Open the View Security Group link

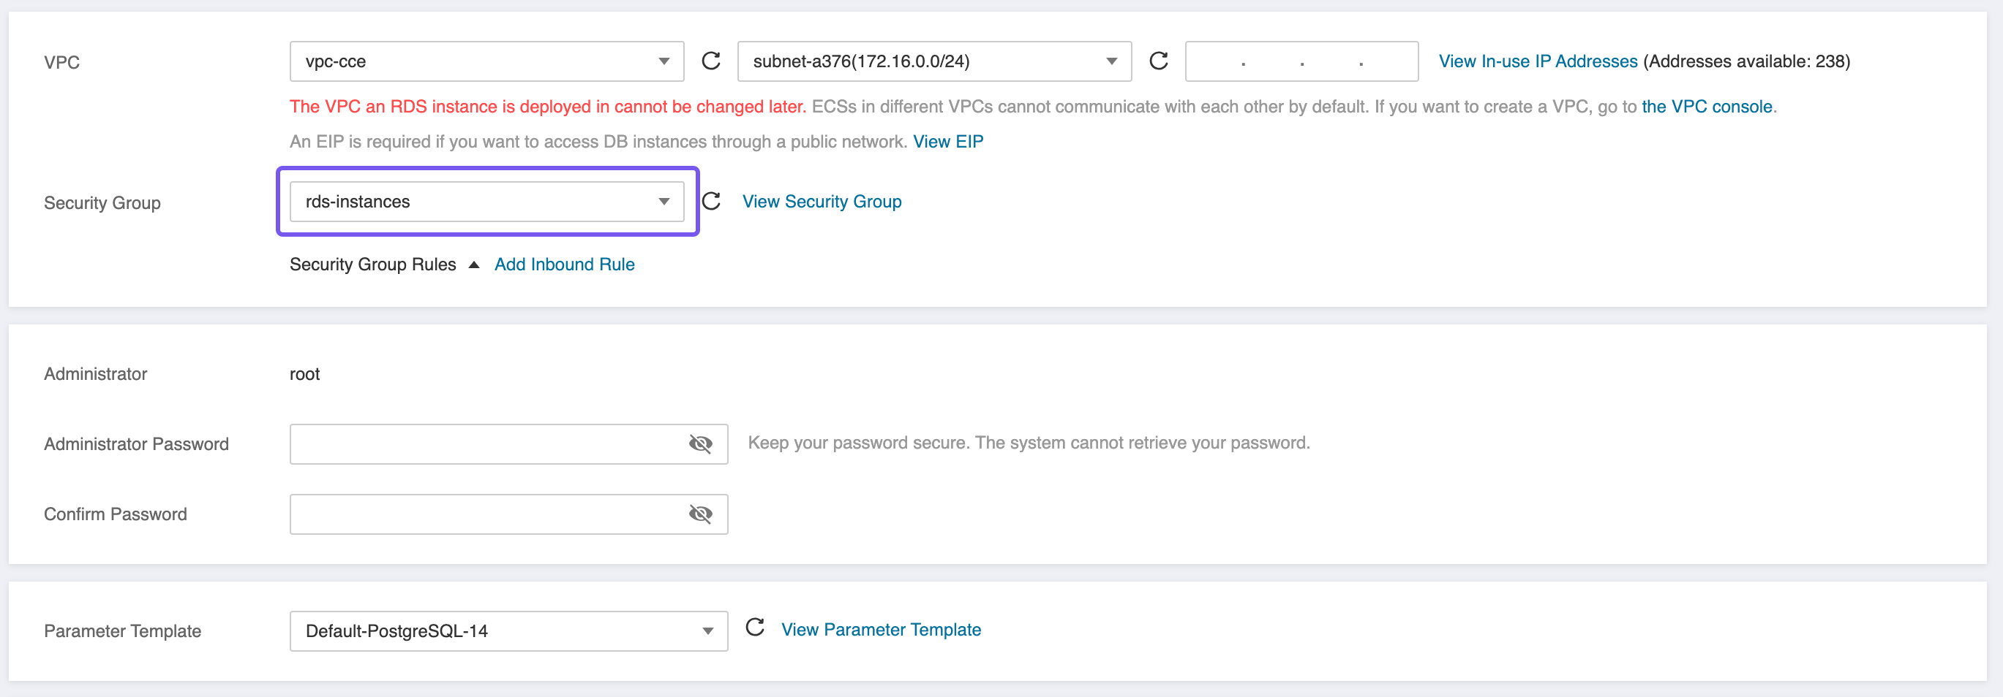click(x=822, y=202)
